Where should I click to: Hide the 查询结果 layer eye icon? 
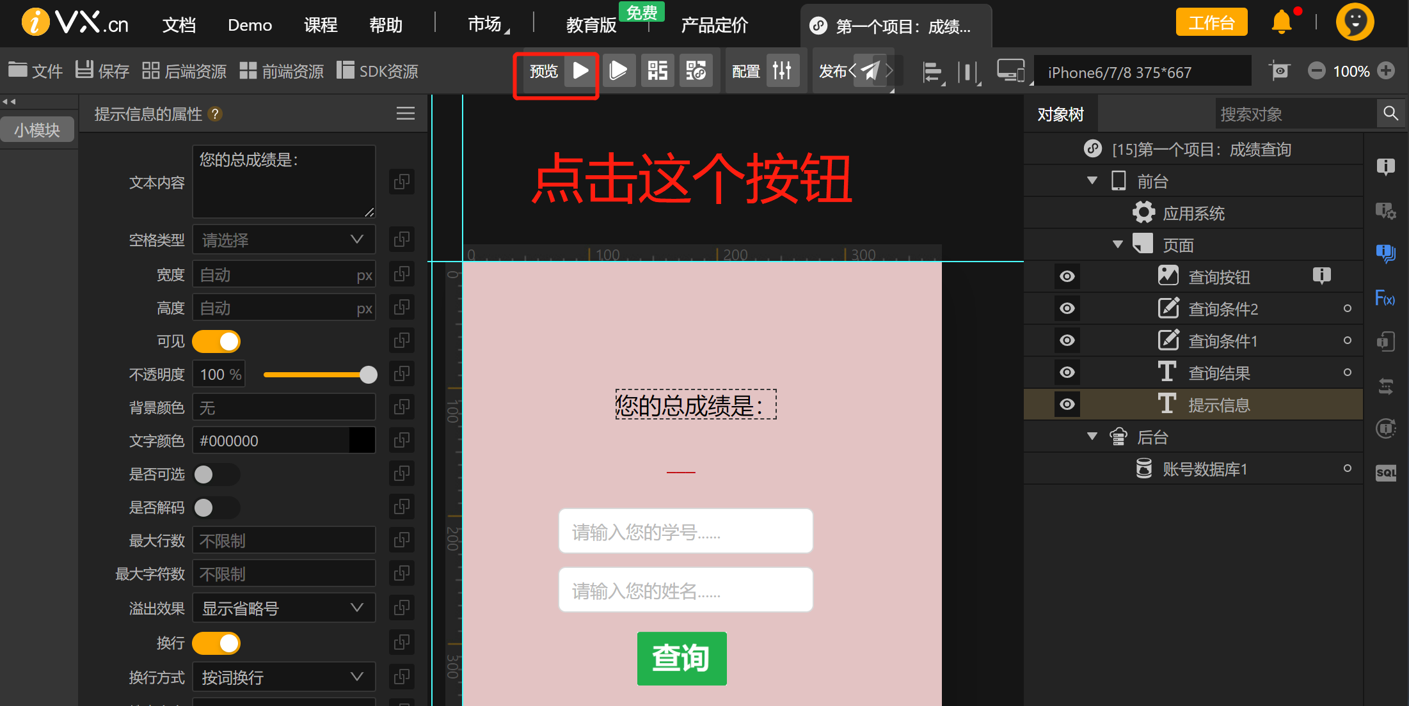(1067, 373)
